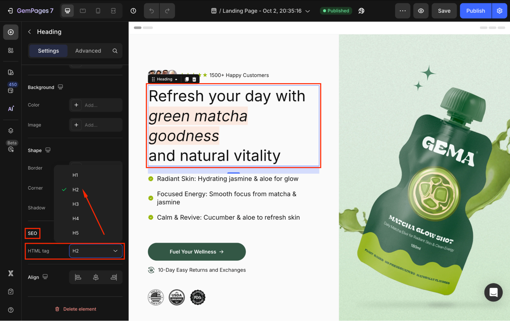Switch to mobile device view

pyautogui.click(x=98, y=11)
